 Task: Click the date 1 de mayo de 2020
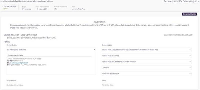coord(42,9)
